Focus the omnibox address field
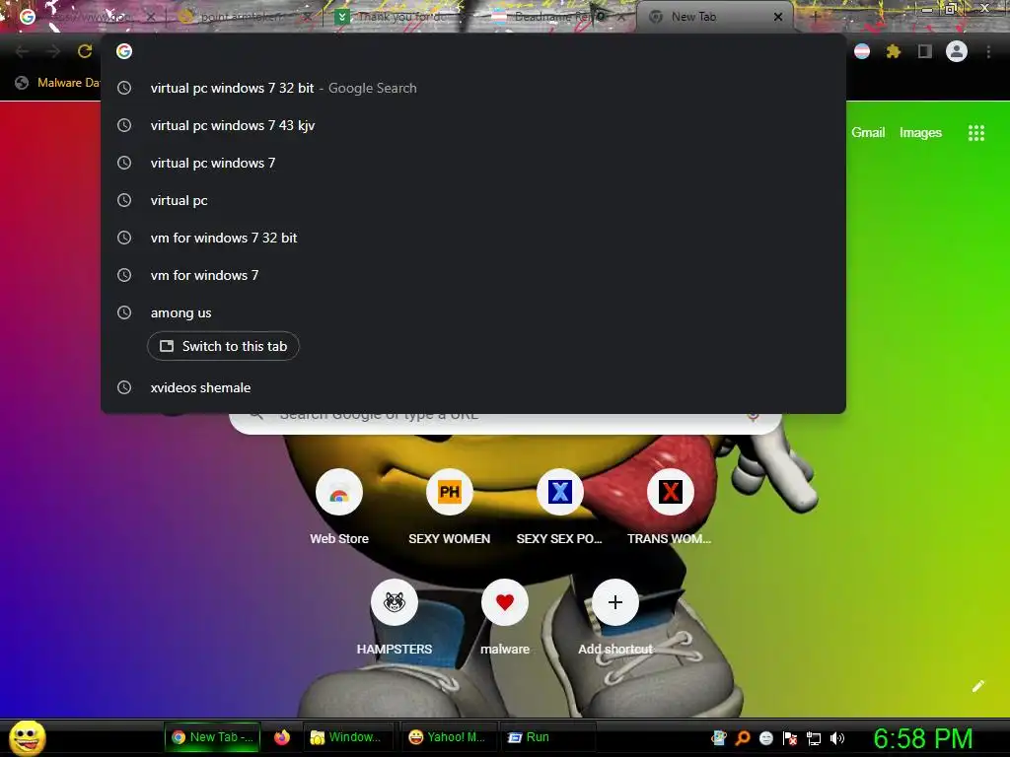 click(473, 51)
